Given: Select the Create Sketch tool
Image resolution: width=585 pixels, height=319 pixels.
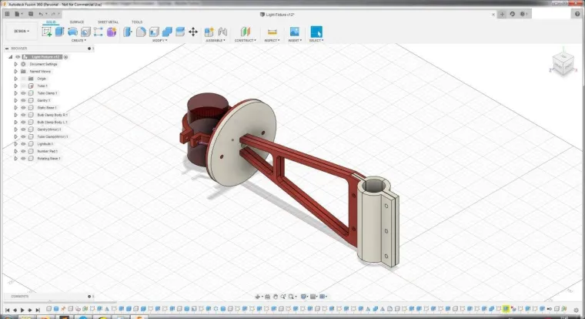Looking at the screenshot, I should point(47,32).
